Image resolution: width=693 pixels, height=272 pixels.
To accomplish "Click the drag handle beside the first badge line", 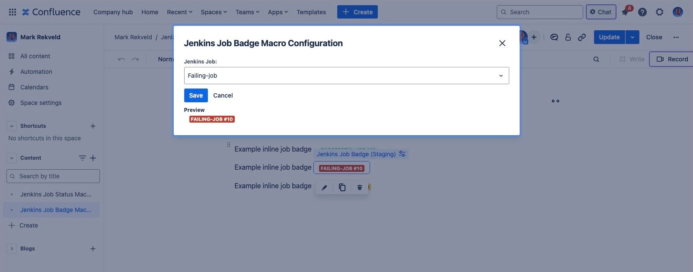I will point(229,145).
